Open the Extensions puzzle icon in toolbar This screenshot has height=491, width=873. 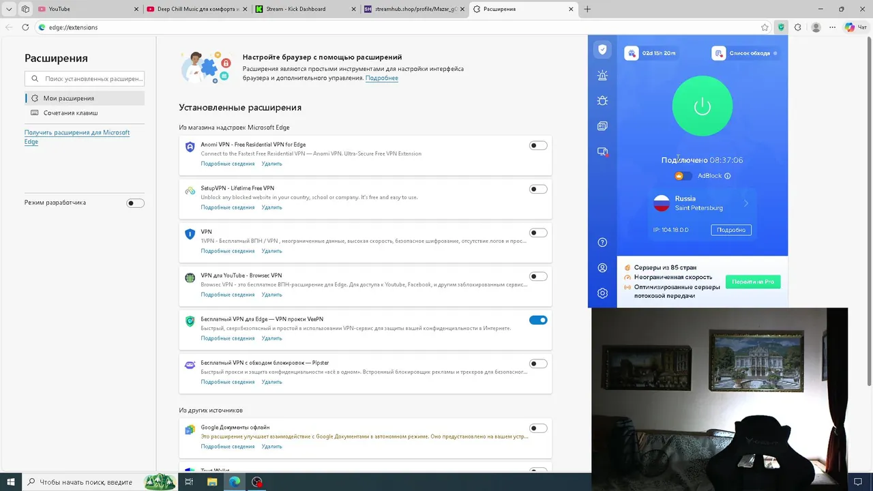pyautogui.click(x=798, y=27)
